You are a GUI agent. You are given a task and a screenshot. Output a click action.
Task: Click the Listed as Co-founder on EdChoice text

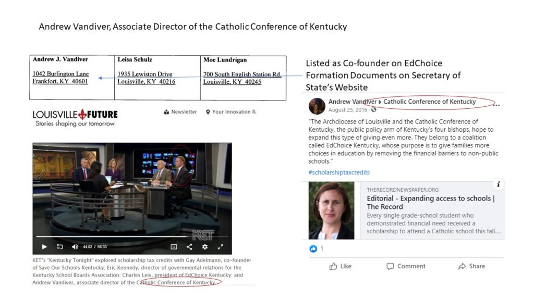coord(383,75)
